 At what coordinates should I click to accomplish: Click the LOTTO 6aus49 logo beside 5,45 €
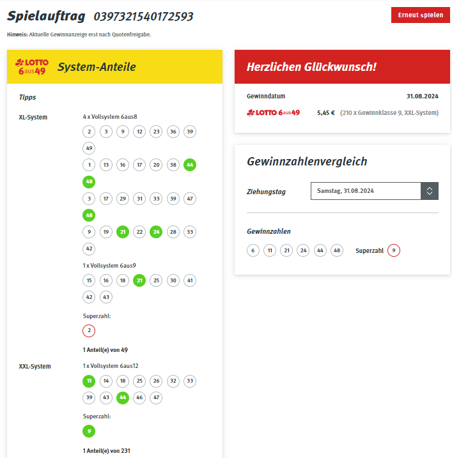pos(274,113)
